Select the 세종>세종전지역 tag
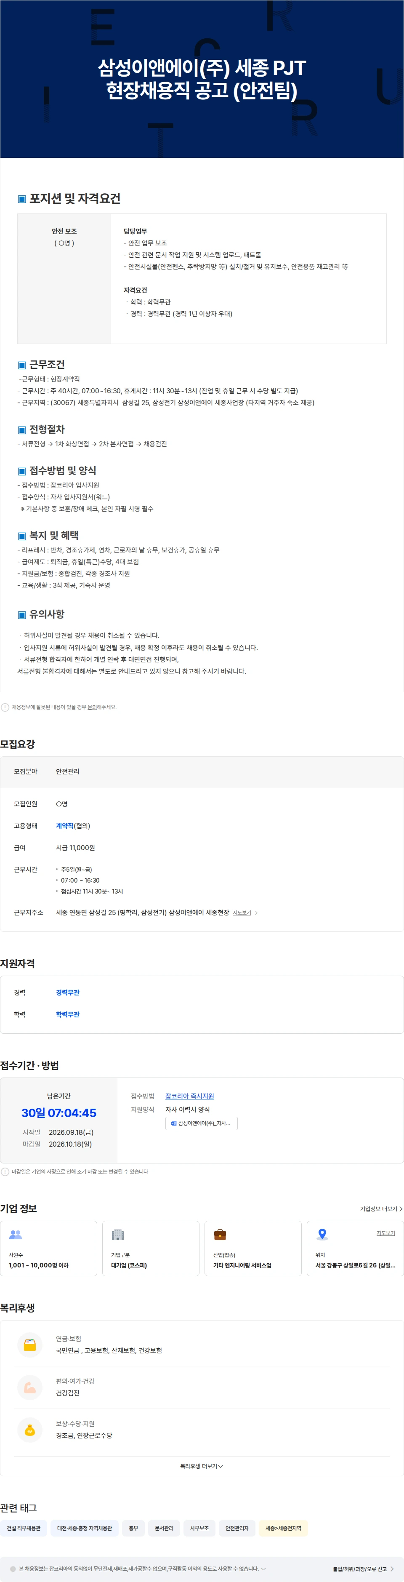The height and width of the screenshot is (1582, 404). click(283, 1528)
